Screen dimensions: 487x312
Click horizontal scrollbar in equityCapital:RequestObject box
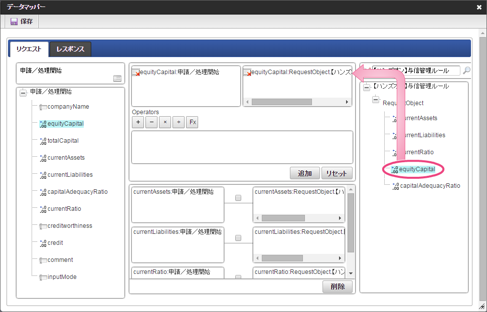(x=282, y=102)
